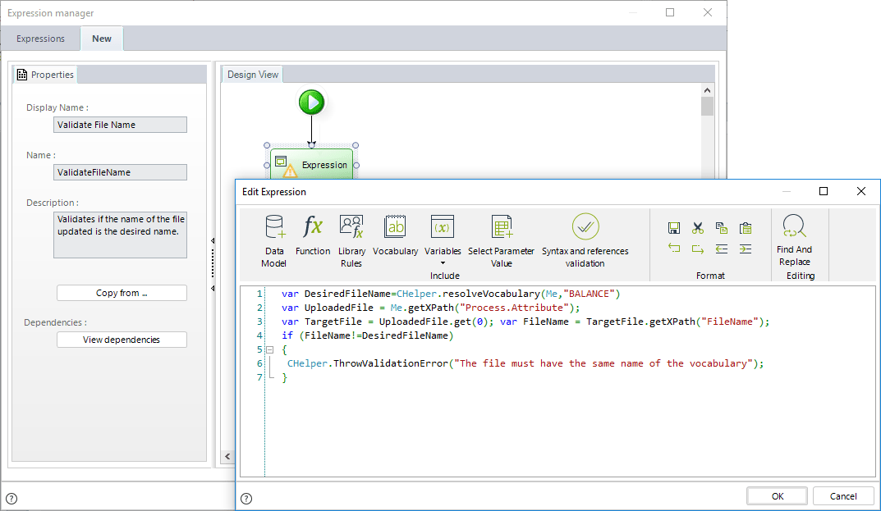The width and height of the screenshot is (881, 511).
Task: Paste code from the clipboard icon
Action: pos(745,228)
